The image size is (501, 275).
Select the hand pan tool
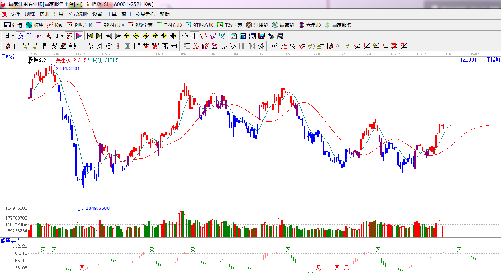[185, 36]
